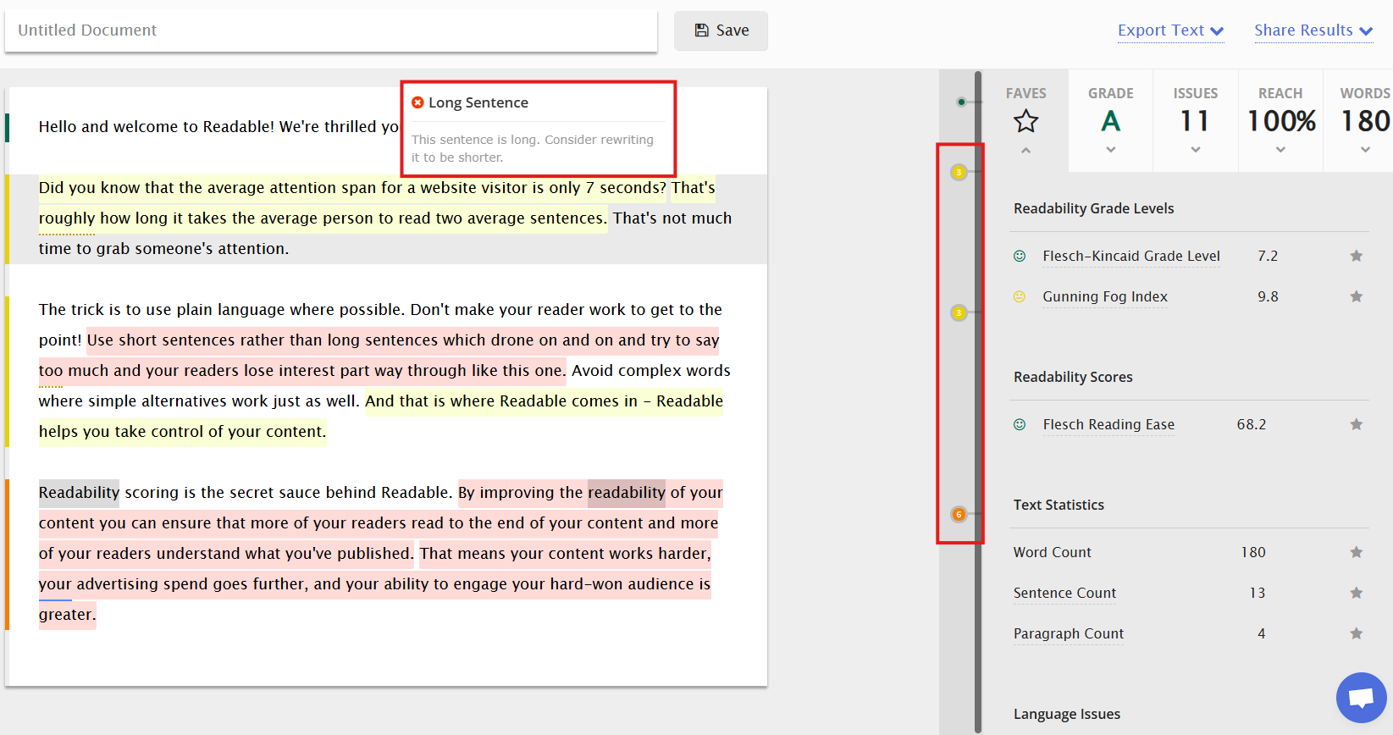Save the document
The width and height of the screenshot is (1393, 735).
pyautogui.click(x=721, y=30)
